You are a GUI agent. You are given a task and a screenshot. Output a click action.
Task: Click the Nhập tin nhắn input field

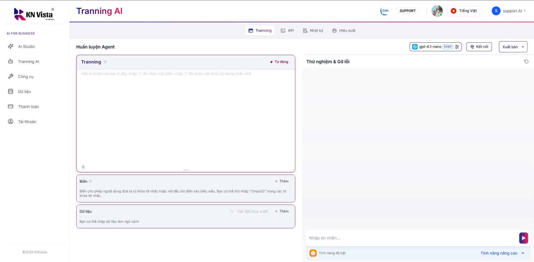coord(390,238)
